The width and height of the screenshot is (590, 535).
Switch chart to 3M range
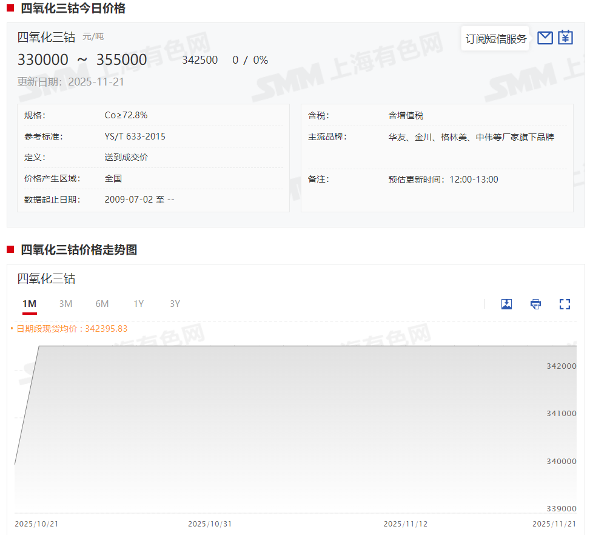65,304
